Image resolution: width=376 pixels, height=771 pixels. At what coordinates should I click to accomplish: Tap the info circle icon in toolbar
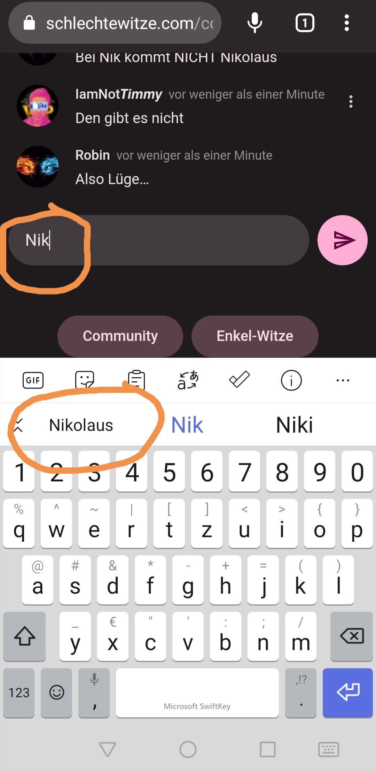(291, 380)
